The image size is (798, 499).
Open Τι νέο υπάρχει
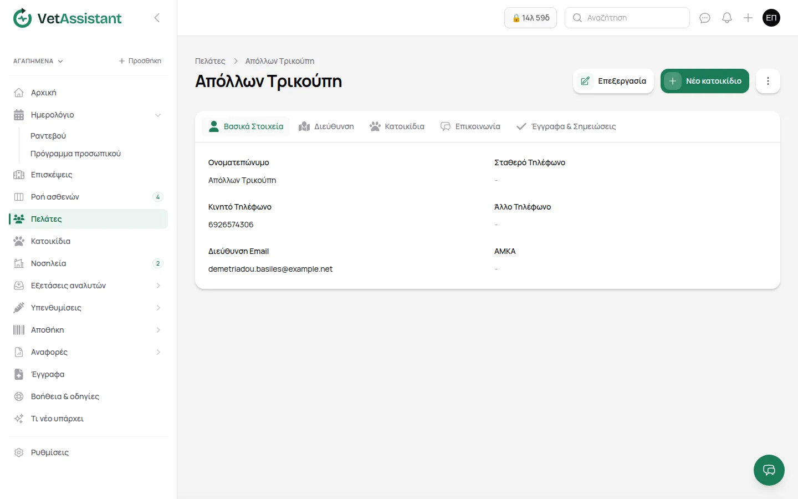(x=89, y=419)
